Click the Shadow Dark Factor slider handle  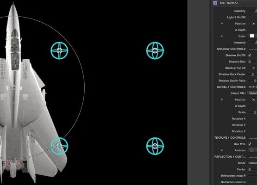pyautogui.click(x=253, y=74)
